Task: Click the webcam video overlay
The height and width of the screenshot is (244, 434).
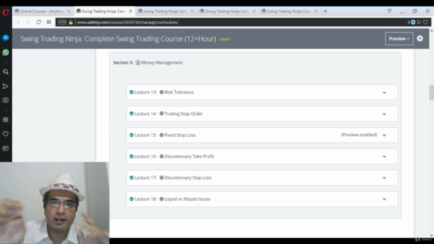Action: tap(54, 203)
